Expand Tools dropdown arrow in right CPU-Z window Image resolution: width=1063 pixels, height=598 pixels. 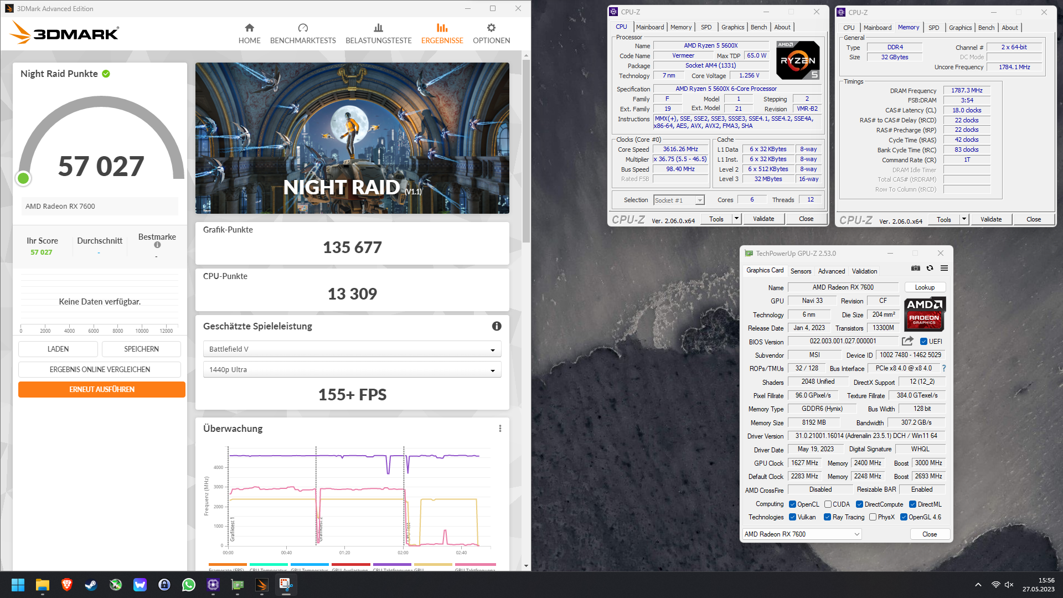click(x=964, y=219)
